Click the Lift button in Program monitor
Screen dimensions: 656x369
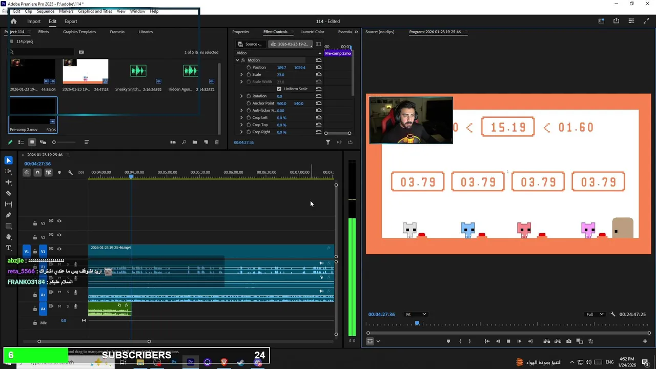(547, 341)
